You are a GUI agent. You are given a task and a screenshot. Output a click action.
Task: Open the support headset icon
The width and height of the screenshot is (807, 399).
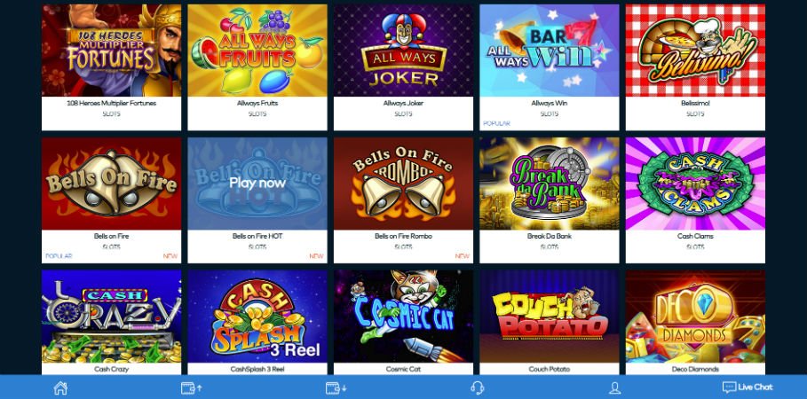[477, 387]
